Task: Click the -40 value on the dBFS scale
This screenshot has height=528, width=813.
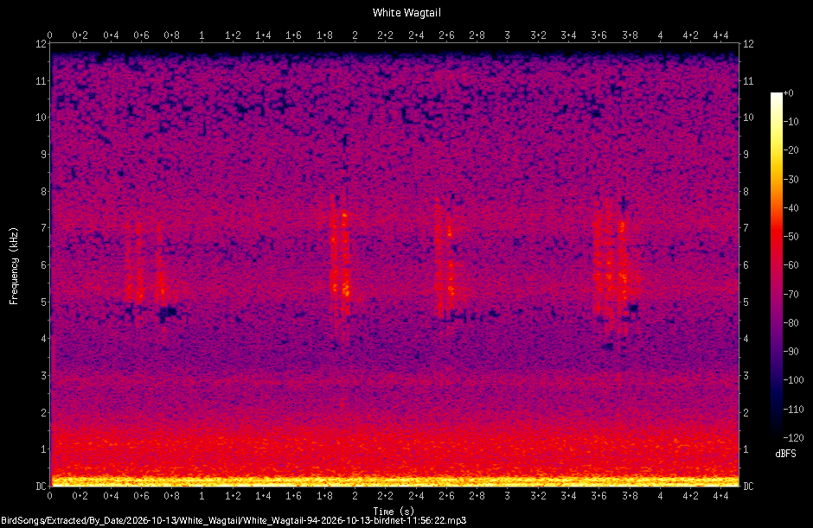Action: click(791, 207)
